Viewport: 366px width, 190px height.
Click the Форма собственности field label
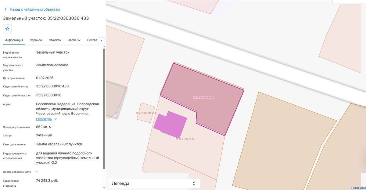click(17, 172)
